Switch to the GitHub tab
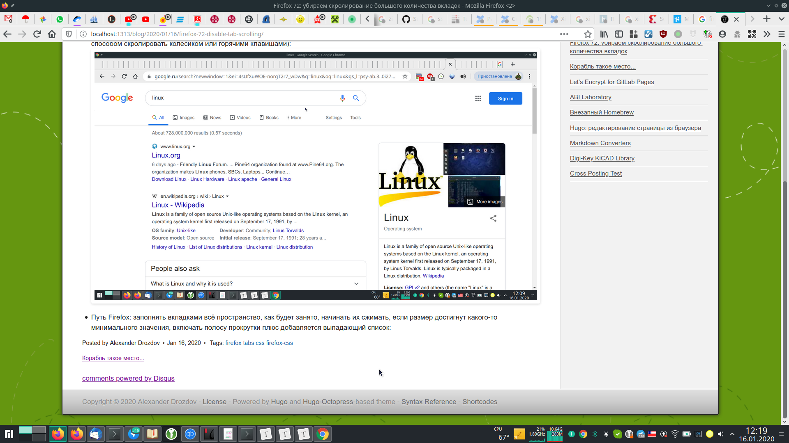 410,19
